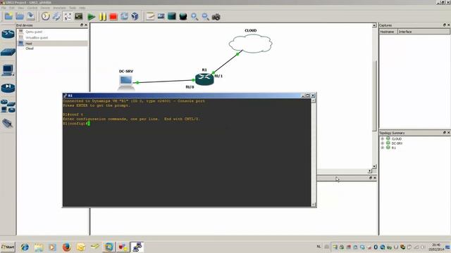
Task: Select the draw rectangle tool
Action: point(172,16)
